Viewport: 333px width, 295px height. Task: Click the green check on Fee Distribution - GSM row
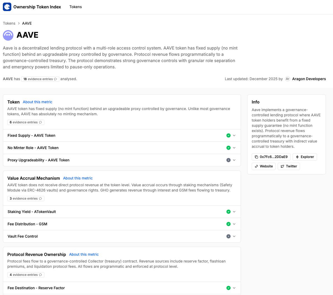click(x=228, y=224)
